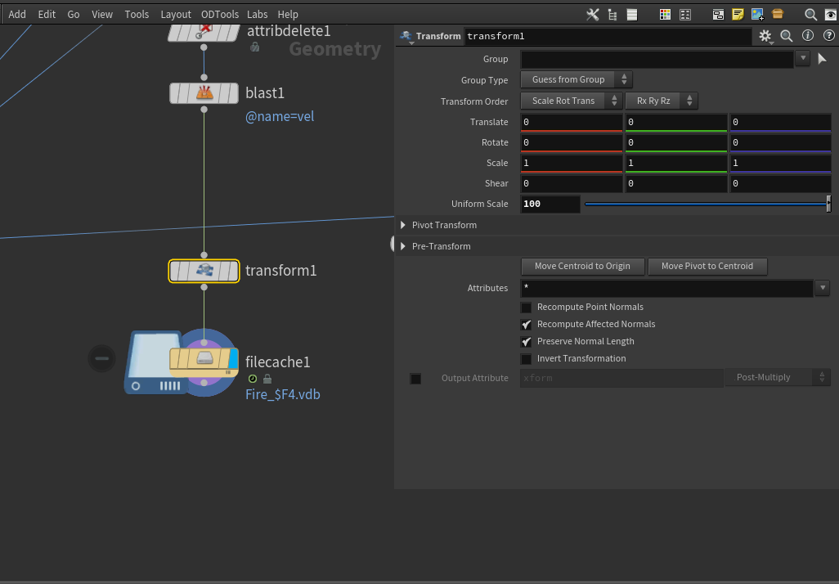Click the attribdelete1 lock badge
Screen dimensions: 839x584
[255, 47]
